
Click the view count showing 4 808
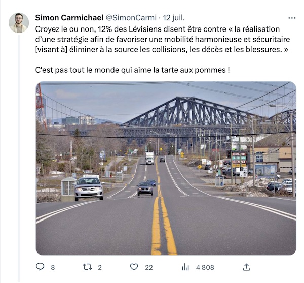205,267
